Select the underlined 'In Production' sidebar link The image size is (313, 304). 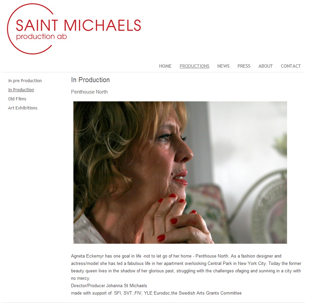coord(21,90)
